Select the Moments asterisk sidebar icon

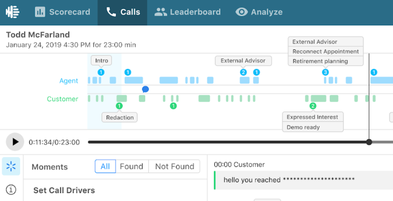11,166
